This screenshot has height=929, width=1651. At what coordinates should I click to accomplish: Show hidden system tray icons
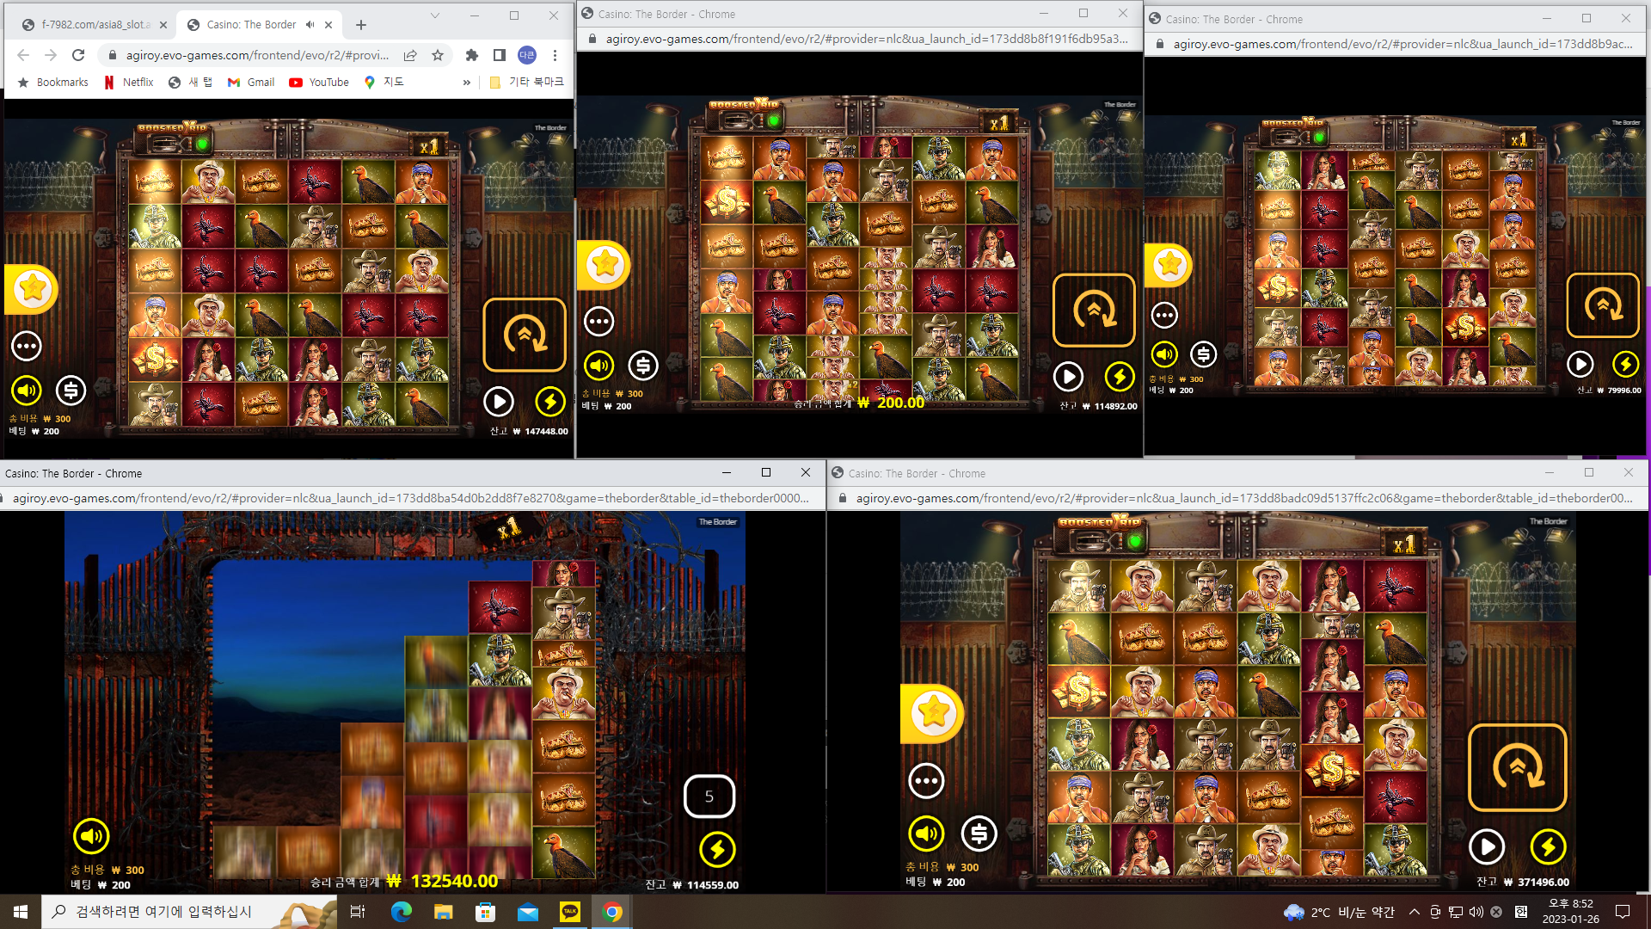[1415, 912]
